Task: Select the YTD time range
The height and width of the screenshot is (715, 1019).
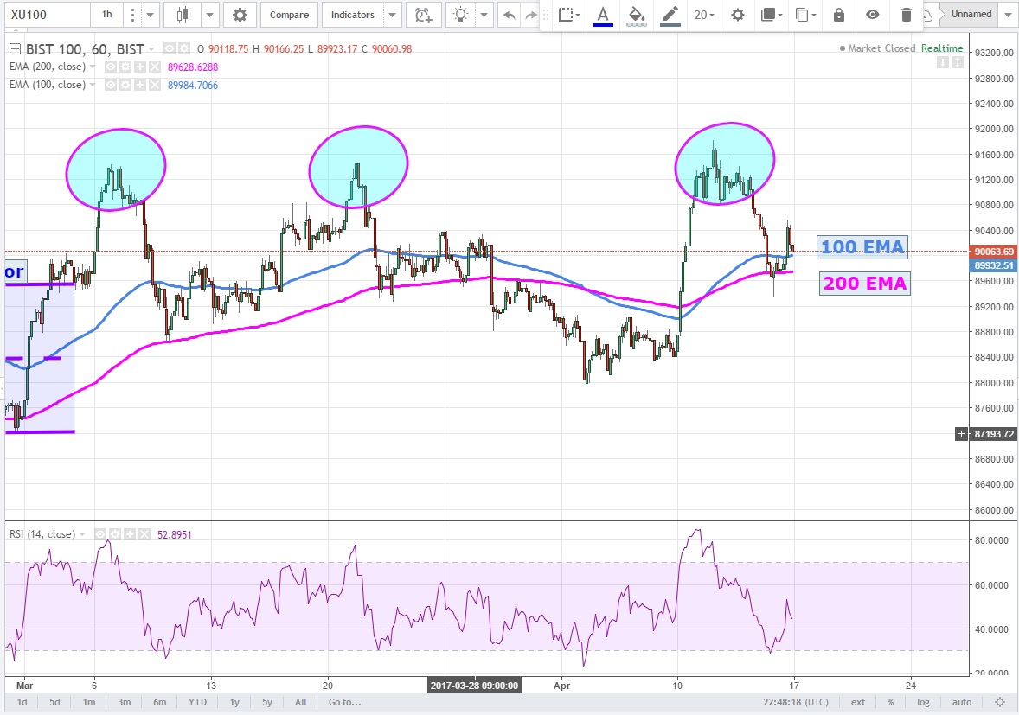Action: coord(198,702)
